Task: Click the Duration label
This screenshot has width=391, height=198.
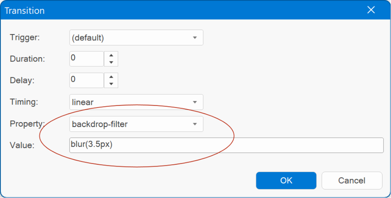Action: click(27, 59)
